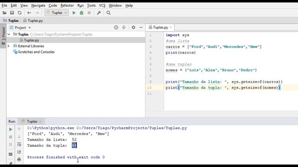This screenshot has width=298, height=167.
Task: Click the Run panel pause output icon
Action: [x=11, y=144]
